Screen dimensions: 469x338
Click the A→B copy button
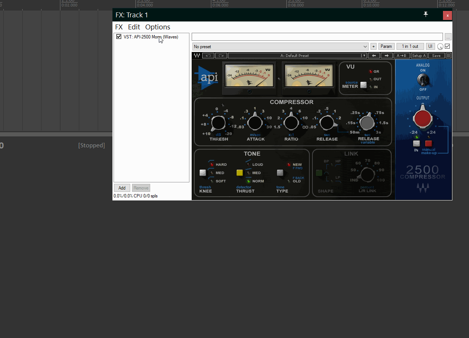click(401, 56)
